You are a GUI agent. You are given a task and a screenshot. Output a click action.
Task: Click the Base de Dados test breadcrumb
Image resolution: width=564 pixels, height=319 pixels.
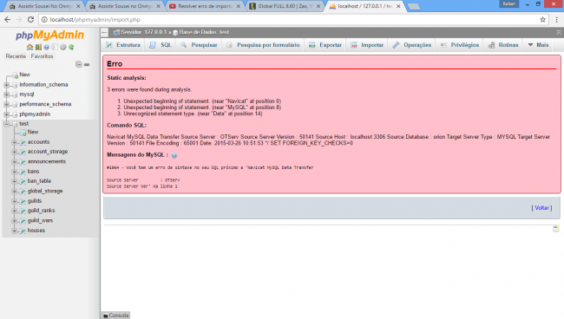[204, 32]
